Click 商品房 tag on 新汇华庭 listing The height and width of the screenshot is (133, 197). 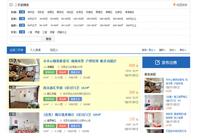click(63, 99)
